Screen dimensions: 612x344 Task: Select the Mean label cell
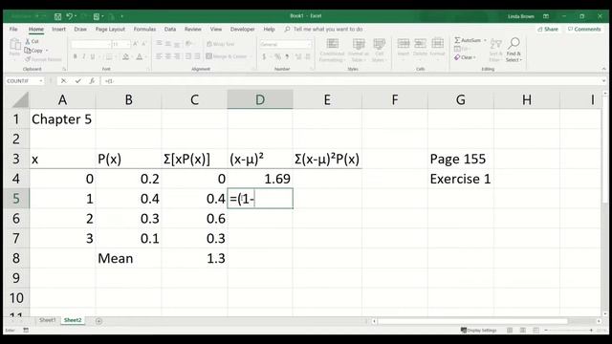pos(128,258)
